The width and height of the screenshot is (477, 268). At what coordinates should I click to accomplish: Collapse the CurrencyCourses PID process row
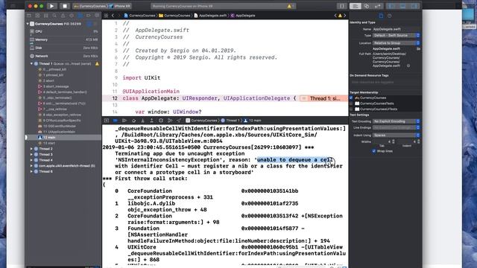(x=28, y=23)
